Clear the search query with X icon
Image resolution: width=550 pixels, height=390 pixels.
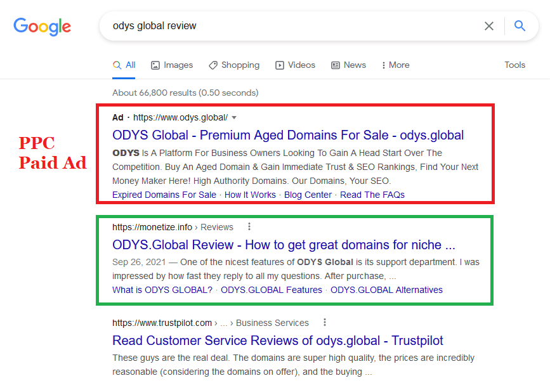click(489, 26)
